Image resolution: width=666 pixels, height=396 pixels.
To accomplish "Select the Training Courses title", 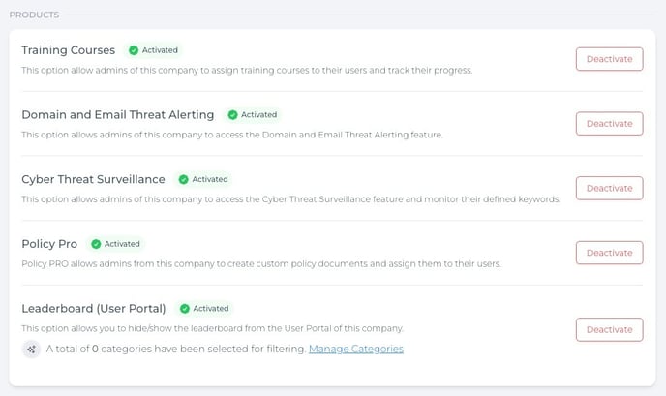I will click(x=68, y=50).
